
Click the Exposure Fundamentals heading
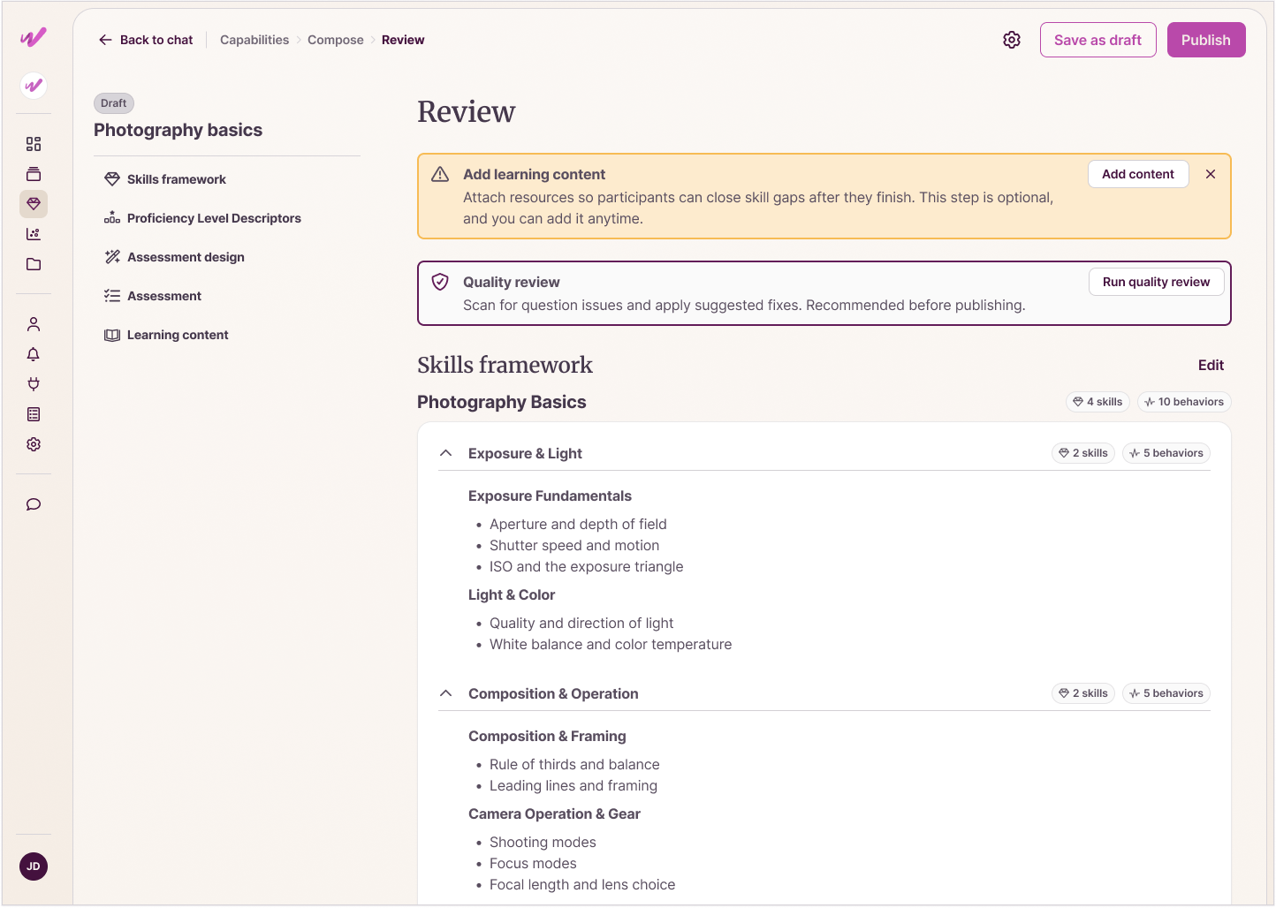550,496
